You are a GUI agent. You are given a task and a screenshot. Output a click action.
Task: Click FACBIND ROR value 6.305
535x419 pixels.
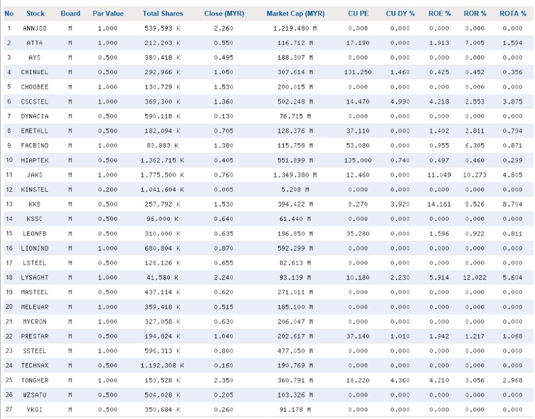475,146
